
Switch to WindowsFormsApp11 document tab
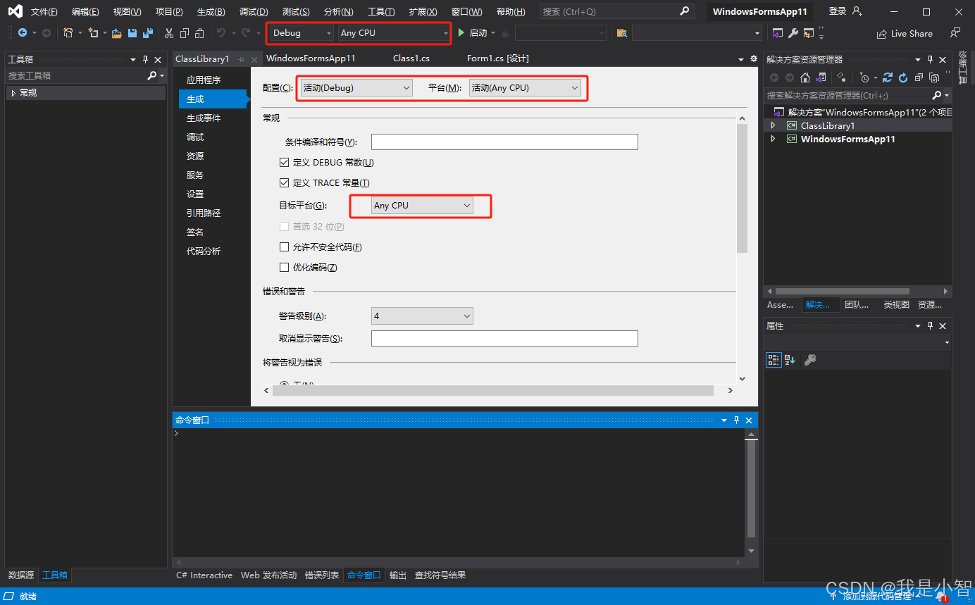pyautogui.click(x=311, y=58)
